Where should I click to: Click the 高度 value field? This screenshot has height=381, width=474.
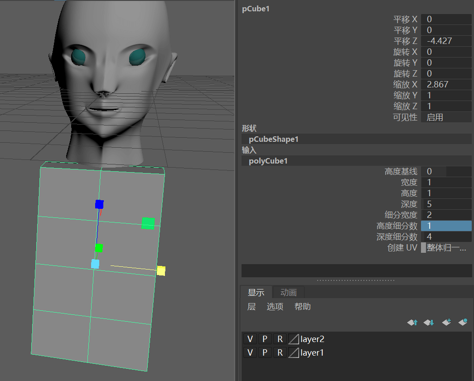click(446, 193)
